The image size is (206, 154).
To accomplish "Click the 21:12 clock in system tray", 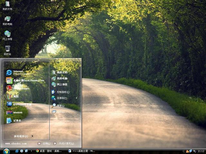I will point(201,151).
